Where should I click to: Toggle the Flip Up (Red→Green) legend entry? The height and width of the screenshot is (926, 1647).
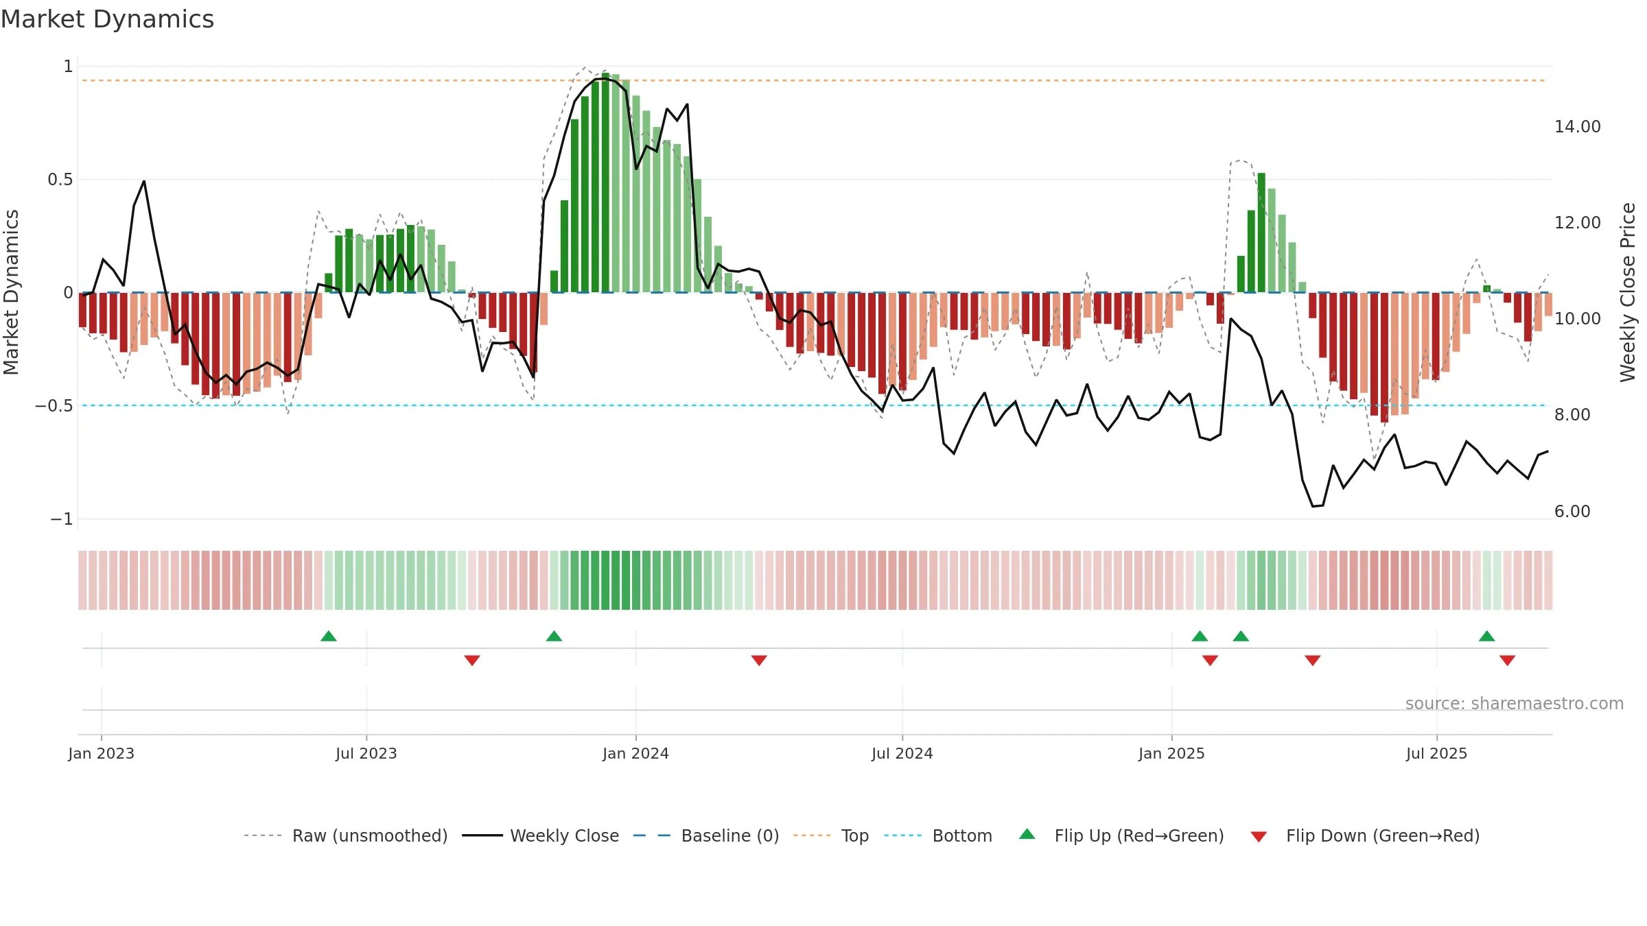click(x=1121, y=835)
